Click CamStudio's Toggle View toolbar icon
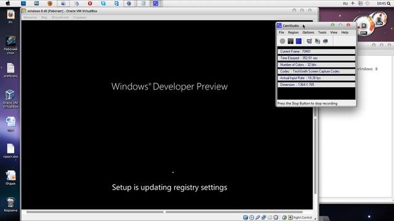 pyautogui.click(x=309, y=41)
